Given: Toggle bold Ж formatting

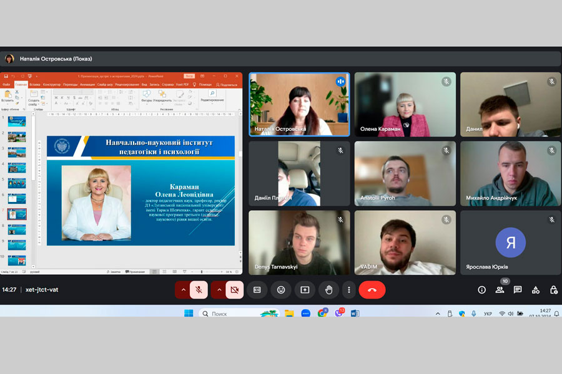Looking at the screenshot, I should coord(56,98).
